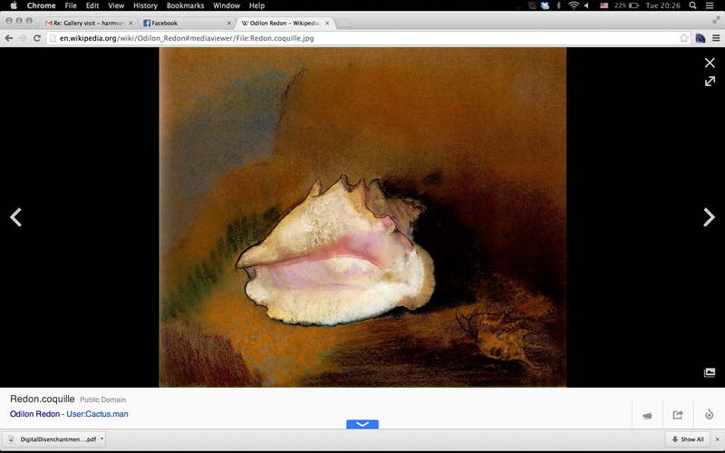Close the Gmail Gallery visit tab
The width and height of the screenshot is (725, 453).
click(x=130, y=24)
